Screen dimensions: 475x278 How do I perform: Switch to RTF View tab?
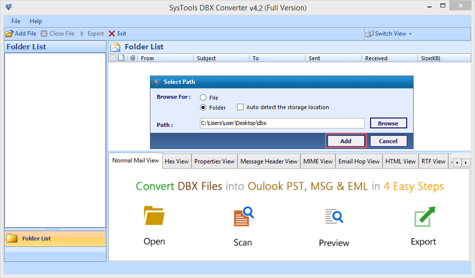pos(433,161)
